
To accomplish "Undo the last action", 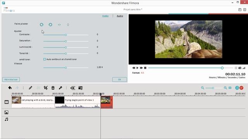I will coord(10,88).
